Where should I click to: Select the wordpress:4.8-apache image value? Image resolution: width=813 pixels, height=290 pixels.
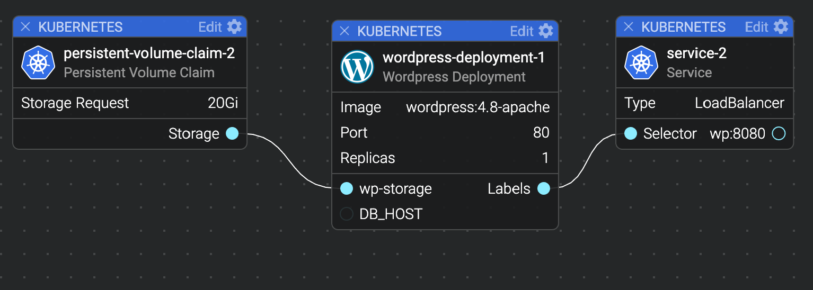point(478,107)
